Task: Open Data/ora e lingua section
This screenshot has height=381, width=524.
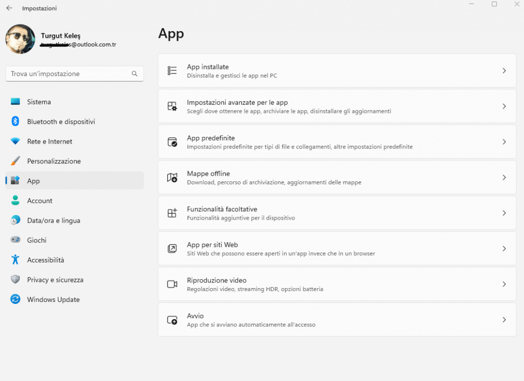Action: point(53,221)
